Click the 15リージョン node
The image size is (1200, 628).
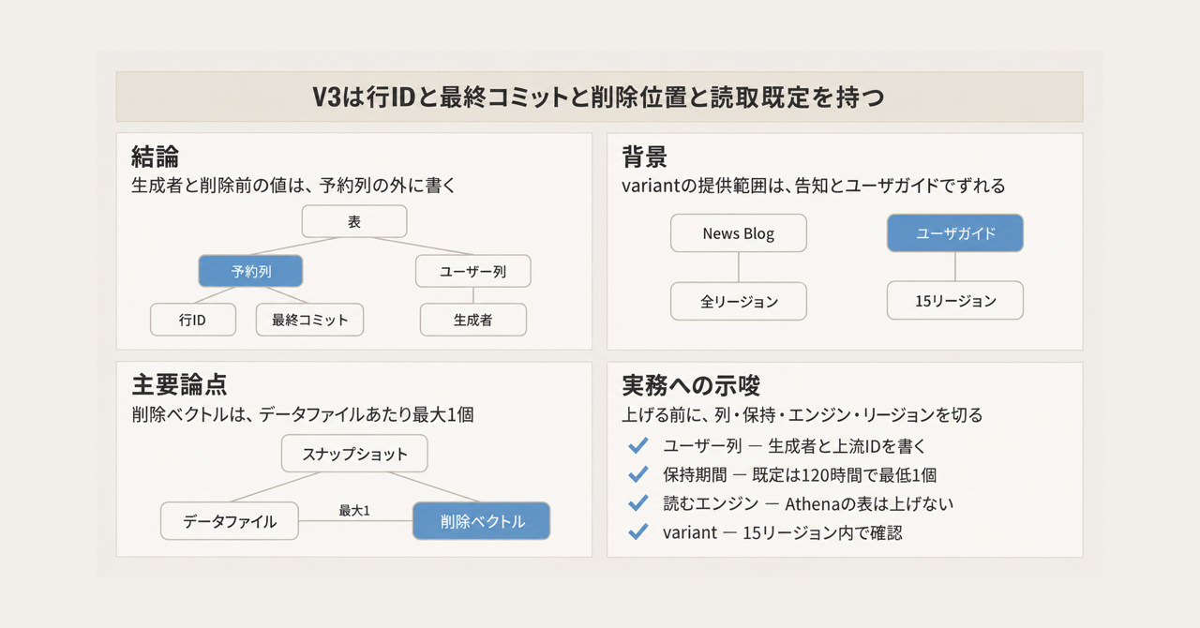[x=955, y=301]
